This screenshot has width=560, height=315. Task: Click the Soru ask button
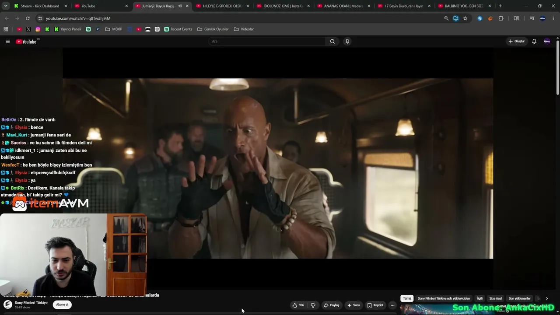[353, 305]
